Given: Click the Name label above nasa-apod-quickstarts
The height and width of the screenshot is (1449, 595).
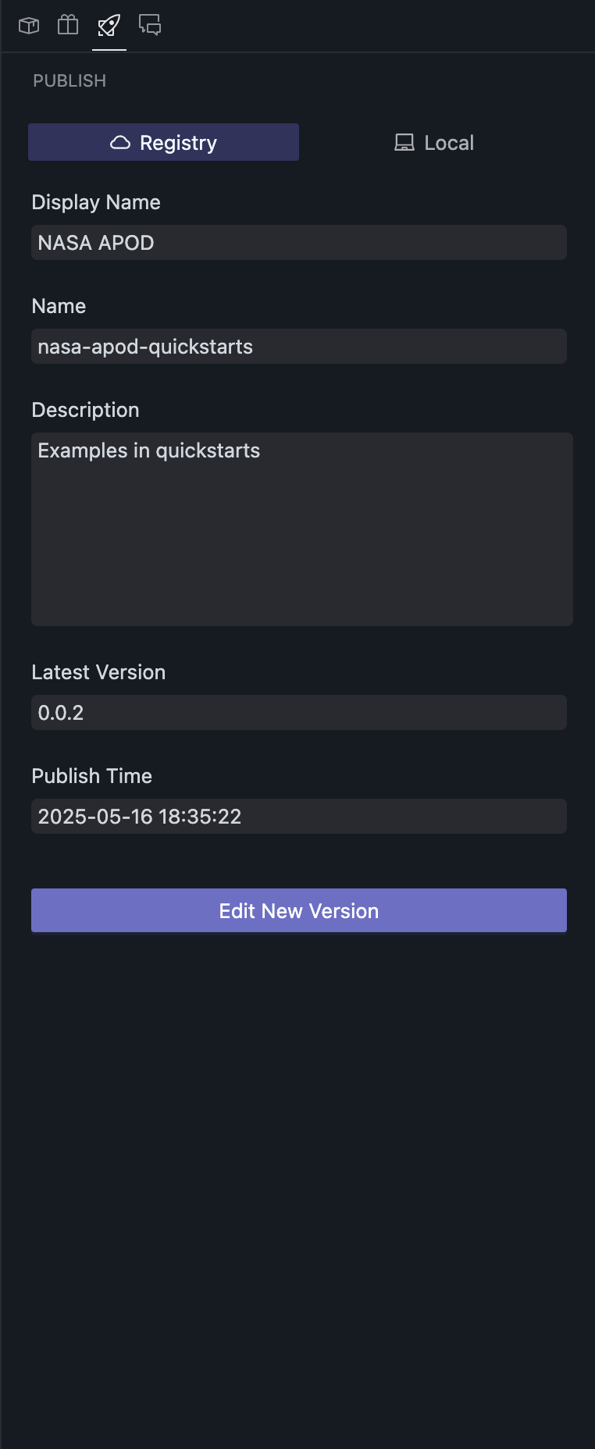Looking at the screenshot, I should click(x=59, y=306).
